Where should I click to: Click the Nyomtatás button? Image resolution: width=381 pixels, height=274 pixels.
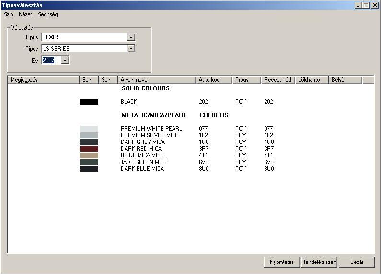tap(282, 262)
